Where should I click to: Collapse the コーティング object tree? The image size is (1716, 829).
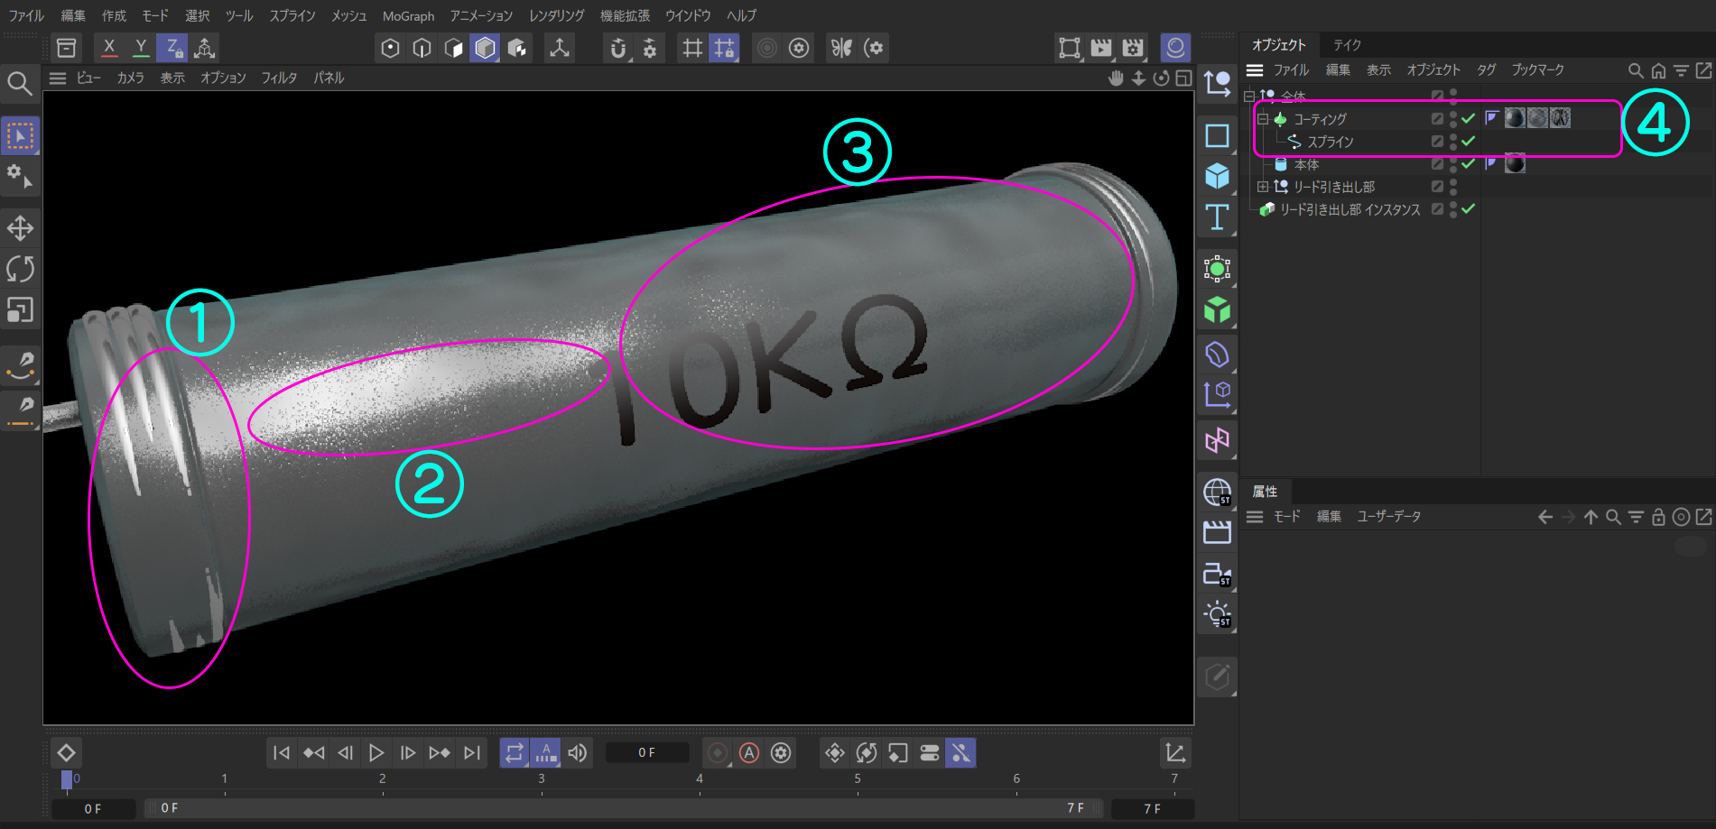click(x=1263, y=119)
